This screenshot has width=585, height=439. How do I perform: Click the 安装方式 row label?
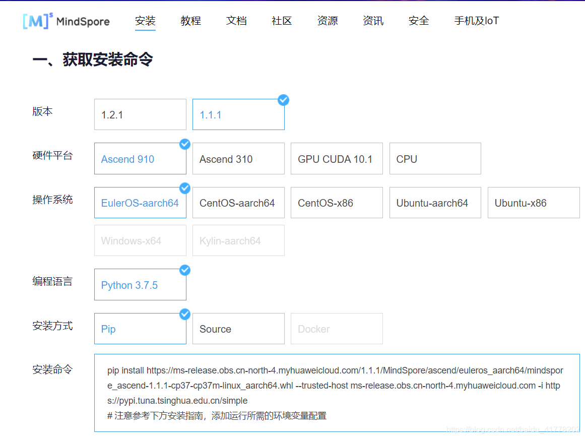[x=52, y=326]
